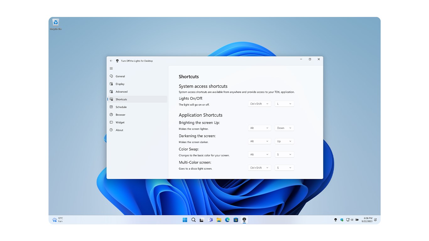
Task: Click 'Darkening the screen:' label
Action: tap(197, 136)
